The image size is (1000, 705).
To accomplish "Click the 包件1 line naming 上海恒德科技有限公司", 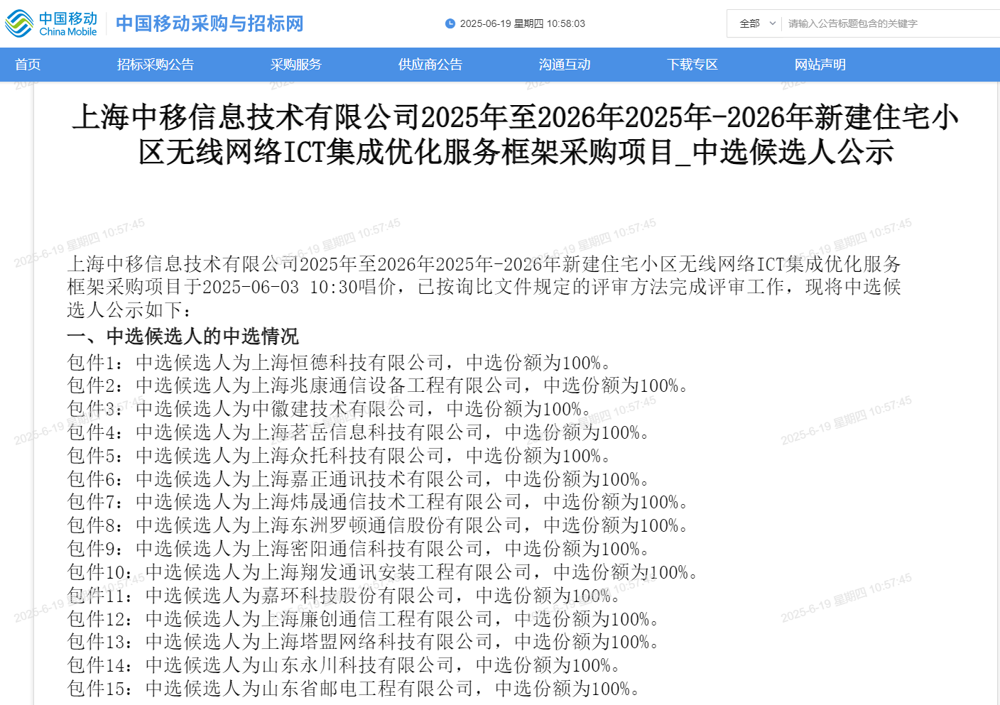I will 339,363.
